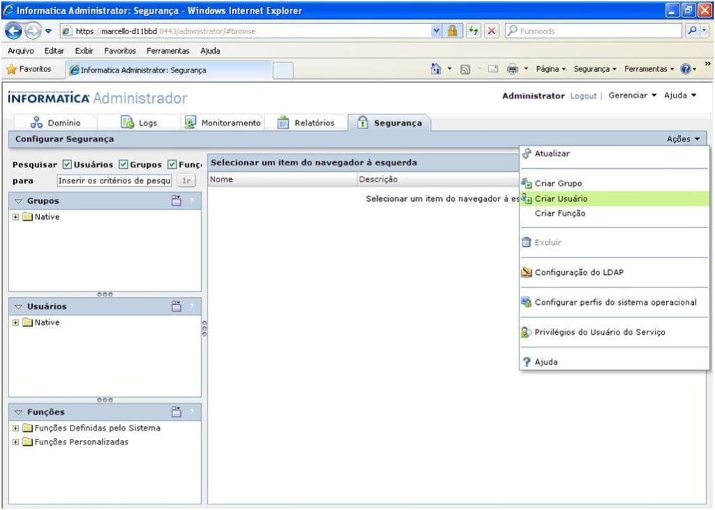715x510 pixels.
Task: Click the Grupos panel calendar-like icon
Action: [x=177, y=200]
